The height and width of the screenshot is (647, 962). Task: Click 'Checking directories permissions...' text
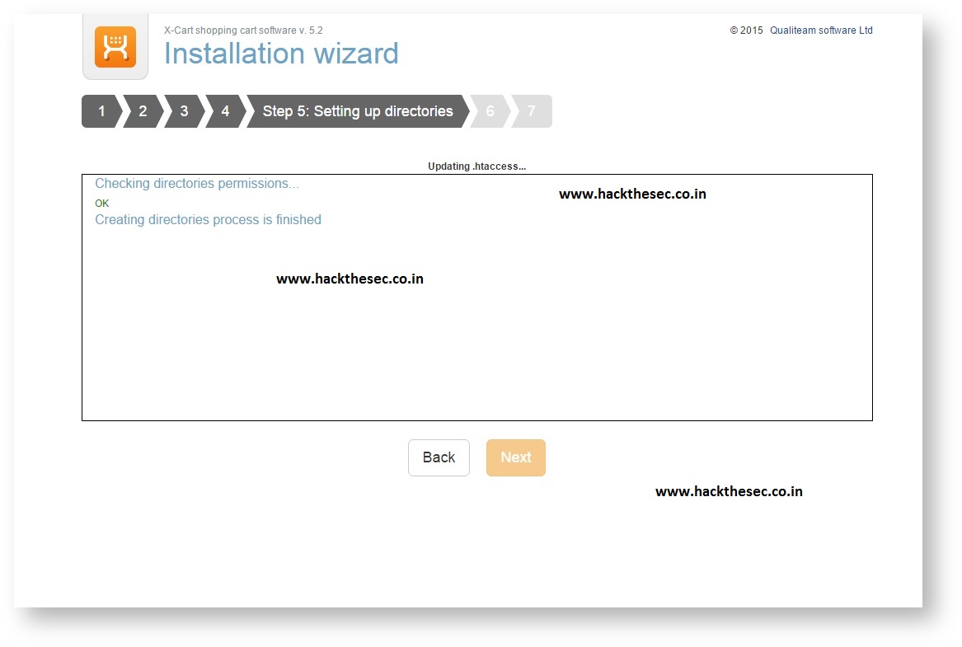tap(197, 183)
